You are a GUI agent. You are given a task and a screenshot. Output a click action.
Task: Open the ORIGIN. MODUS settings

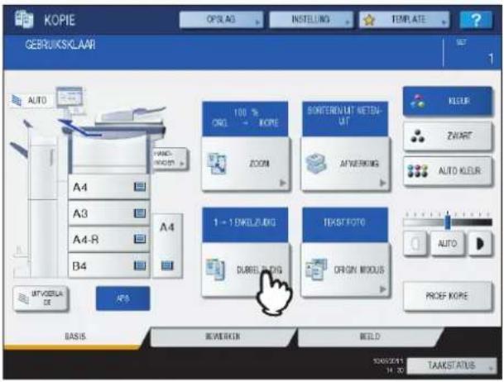pyautogui.click(x=346, y=270)
